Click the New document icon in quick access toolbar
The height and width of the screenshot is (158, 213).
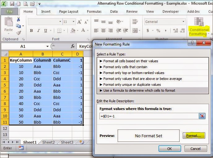pyautogui.click(x=19, y=4)
